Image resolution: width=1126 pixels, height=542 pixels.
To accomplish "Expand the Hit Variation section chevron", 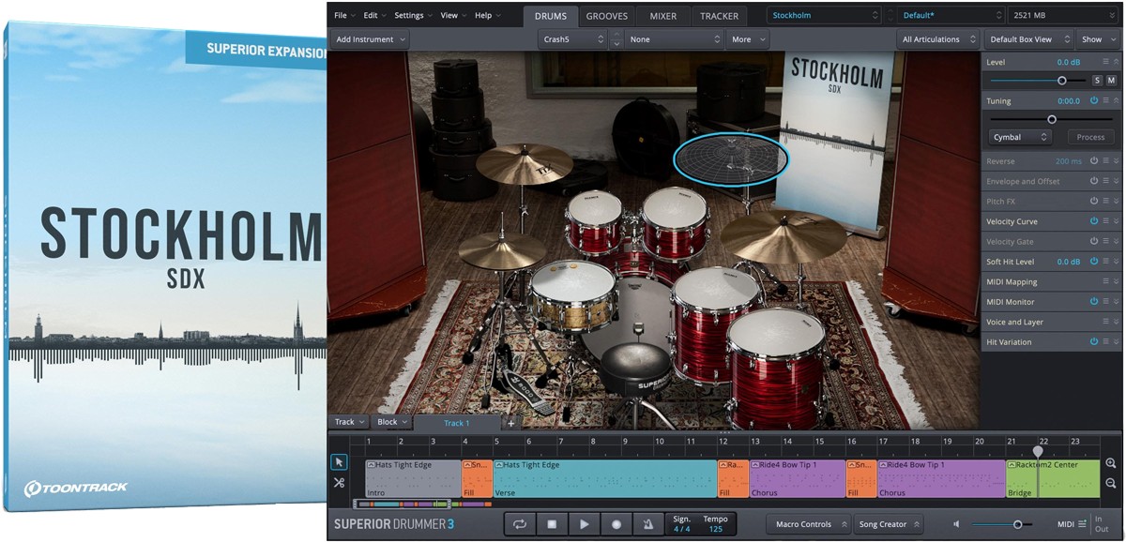I will click(x=1117, y=342).
